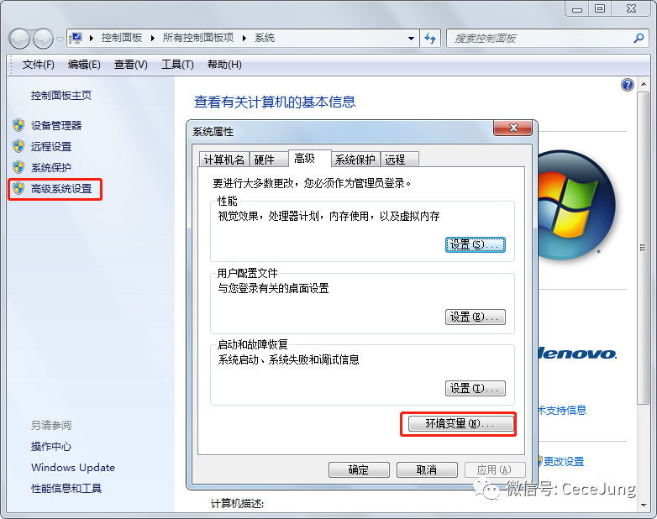The width and height of the screenshot is (657, 519).
Task: Click the back navigation arrow button
Action: (18, 39)
